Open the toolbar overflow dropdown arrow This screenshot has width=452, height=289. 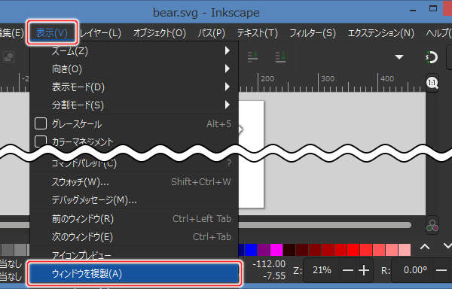click(x=399, y=57)
